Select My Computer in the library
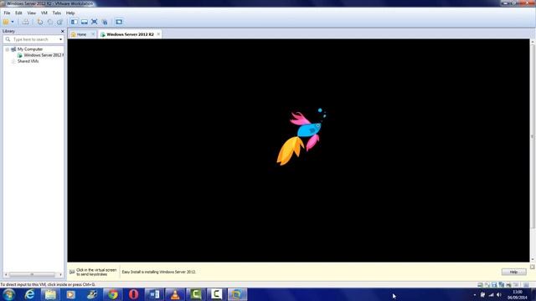The height and width of the screenshot is (301, 536). 30,49
